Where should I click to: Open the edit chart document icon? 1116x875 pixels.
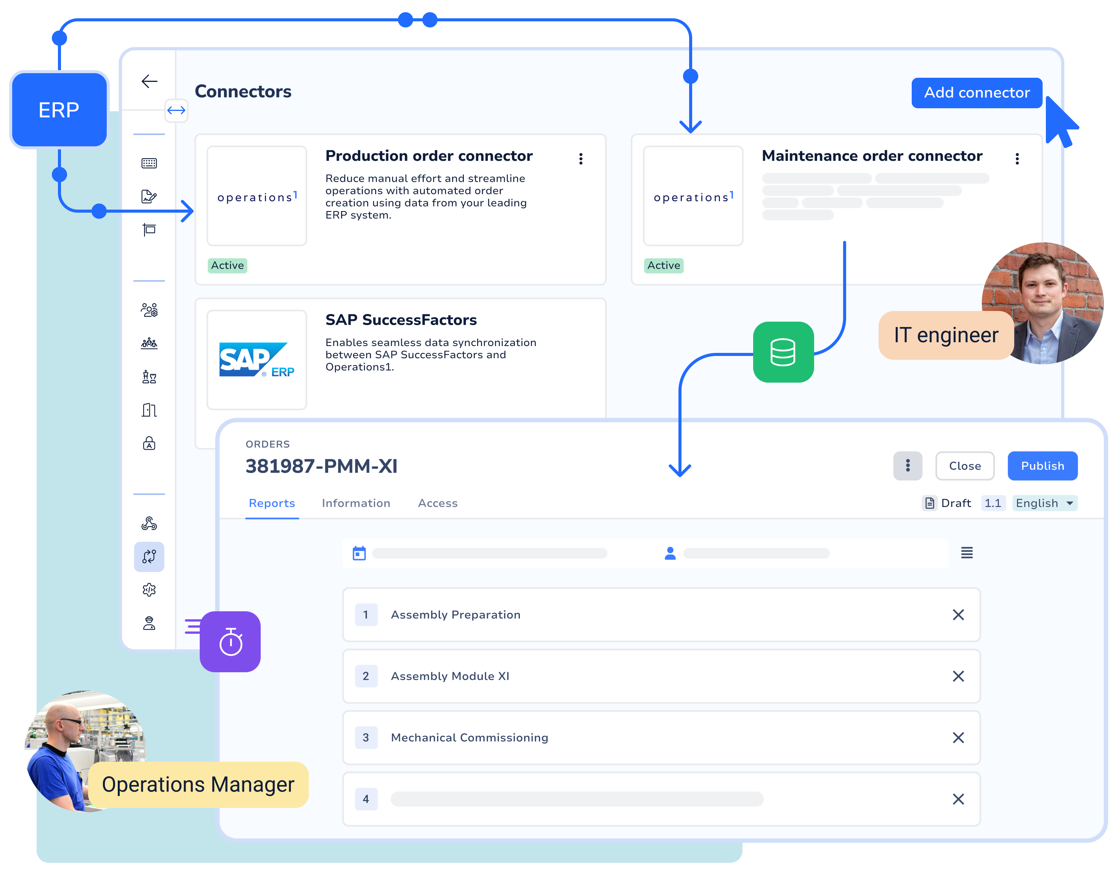tap(149, 196)
